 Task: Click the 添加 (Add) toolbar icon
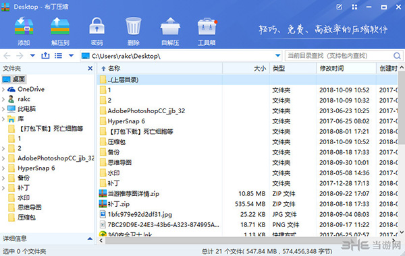coord(24,26)
